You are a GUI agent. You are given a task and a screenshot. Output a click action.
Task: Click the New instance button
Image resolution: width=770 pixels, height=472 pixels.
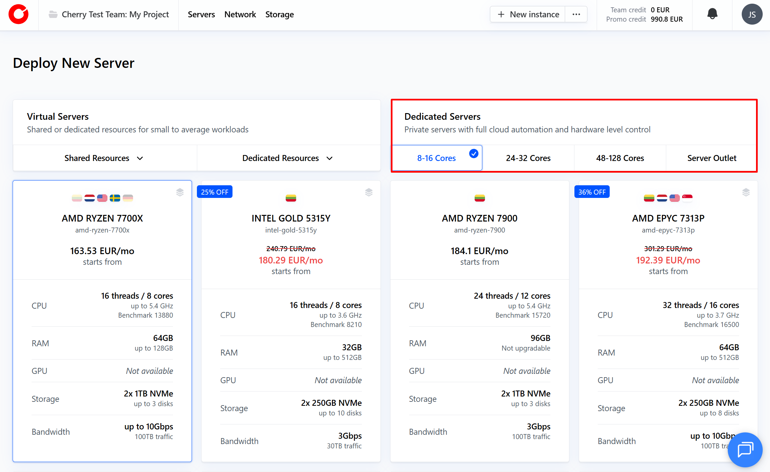[528, 14]
